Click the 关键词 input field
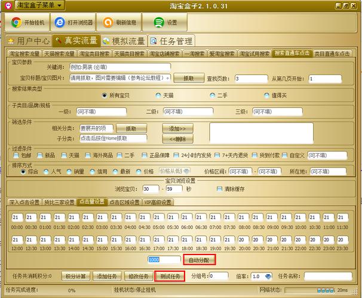 click(120, 67)
